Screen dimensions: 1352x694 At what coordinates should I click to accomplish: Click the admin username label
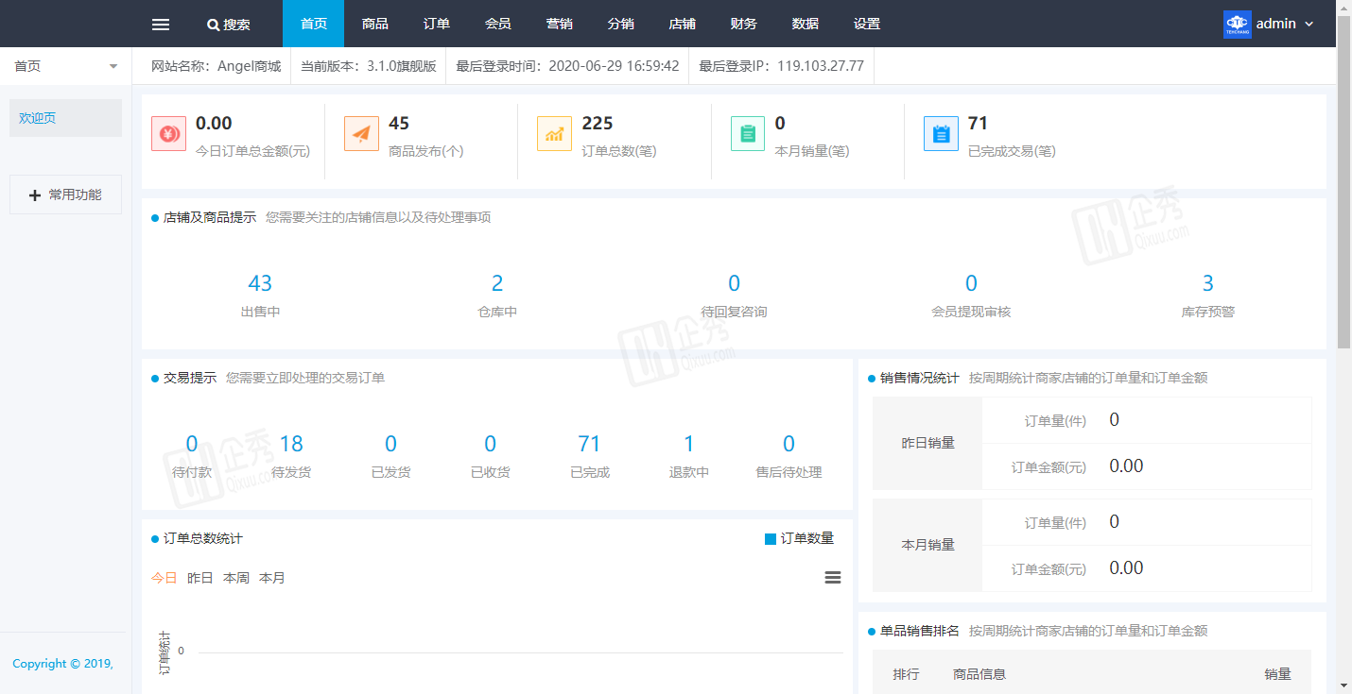tap(1276, 25)
